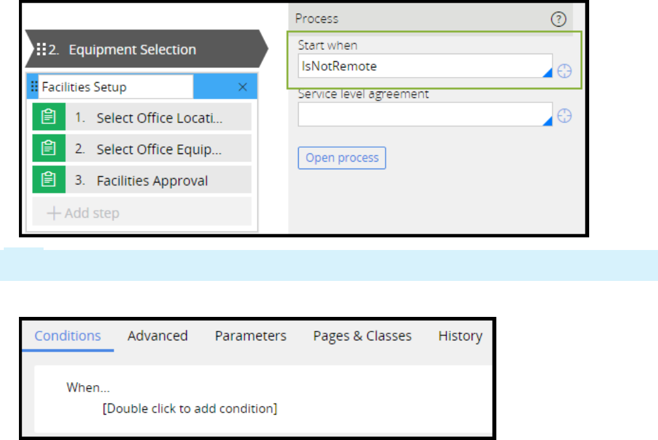Click Double click to add condition placeholder
Image resolution: width=658 pixels, height=440 pixels.
pyautogui.click(x=189, y=408)
